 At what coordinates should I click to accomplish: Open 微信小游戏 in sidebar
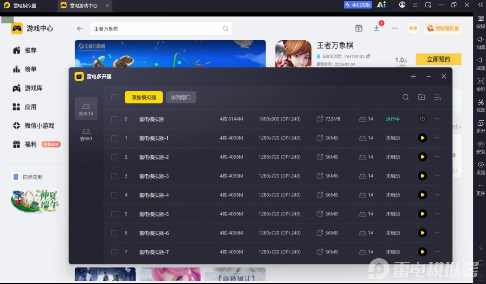[33, 126]
